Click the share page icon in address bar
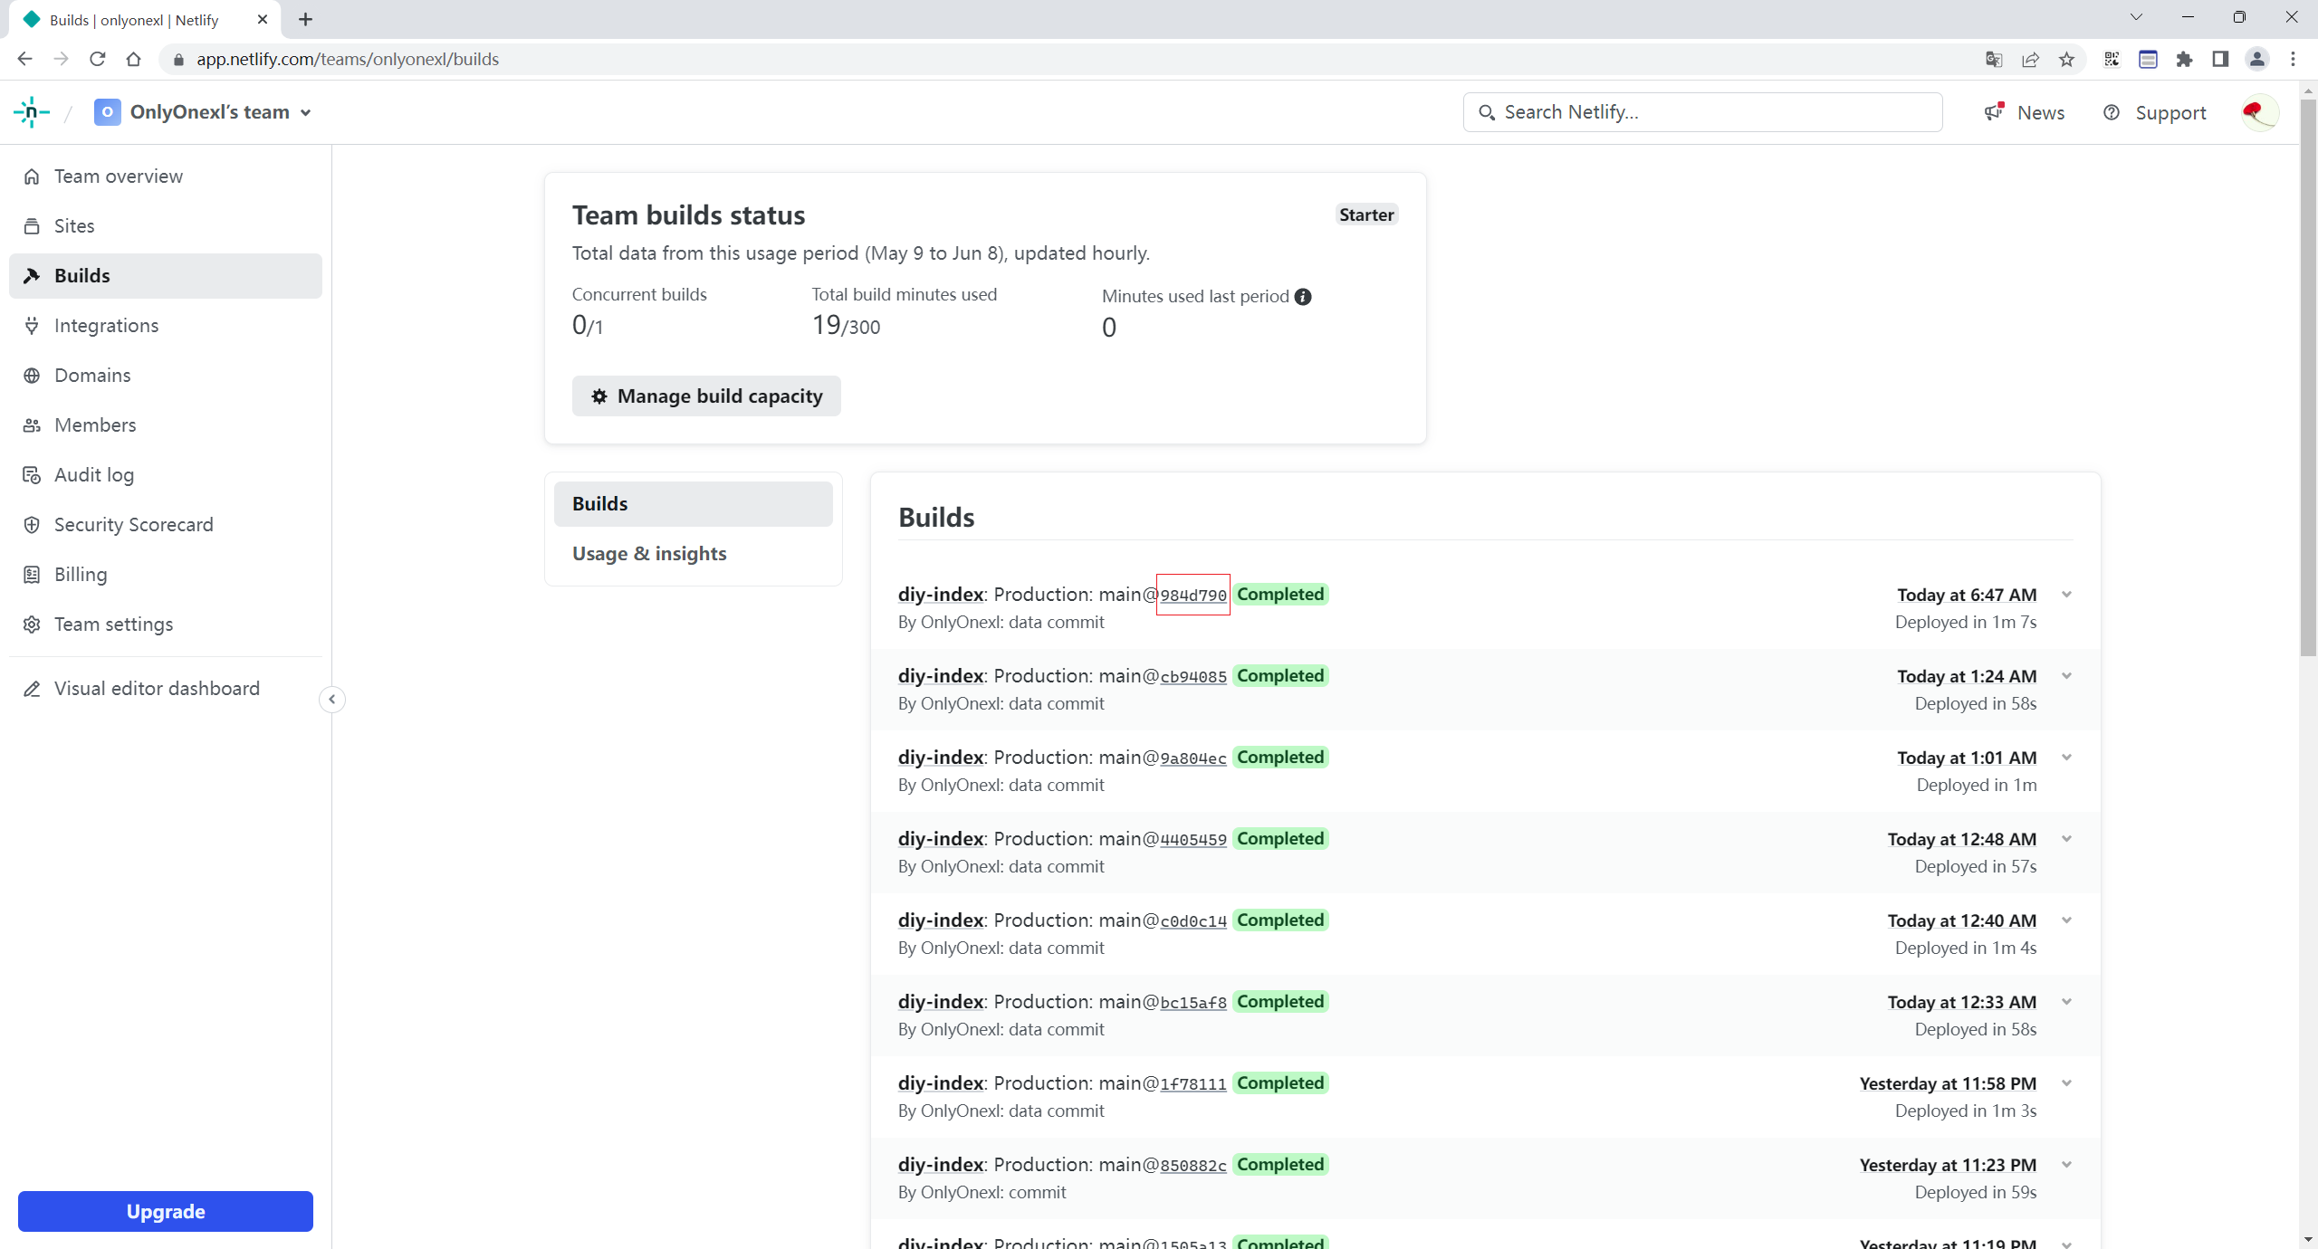The height and width of the screenshot is (1249, 2318). click(2030, 59)
